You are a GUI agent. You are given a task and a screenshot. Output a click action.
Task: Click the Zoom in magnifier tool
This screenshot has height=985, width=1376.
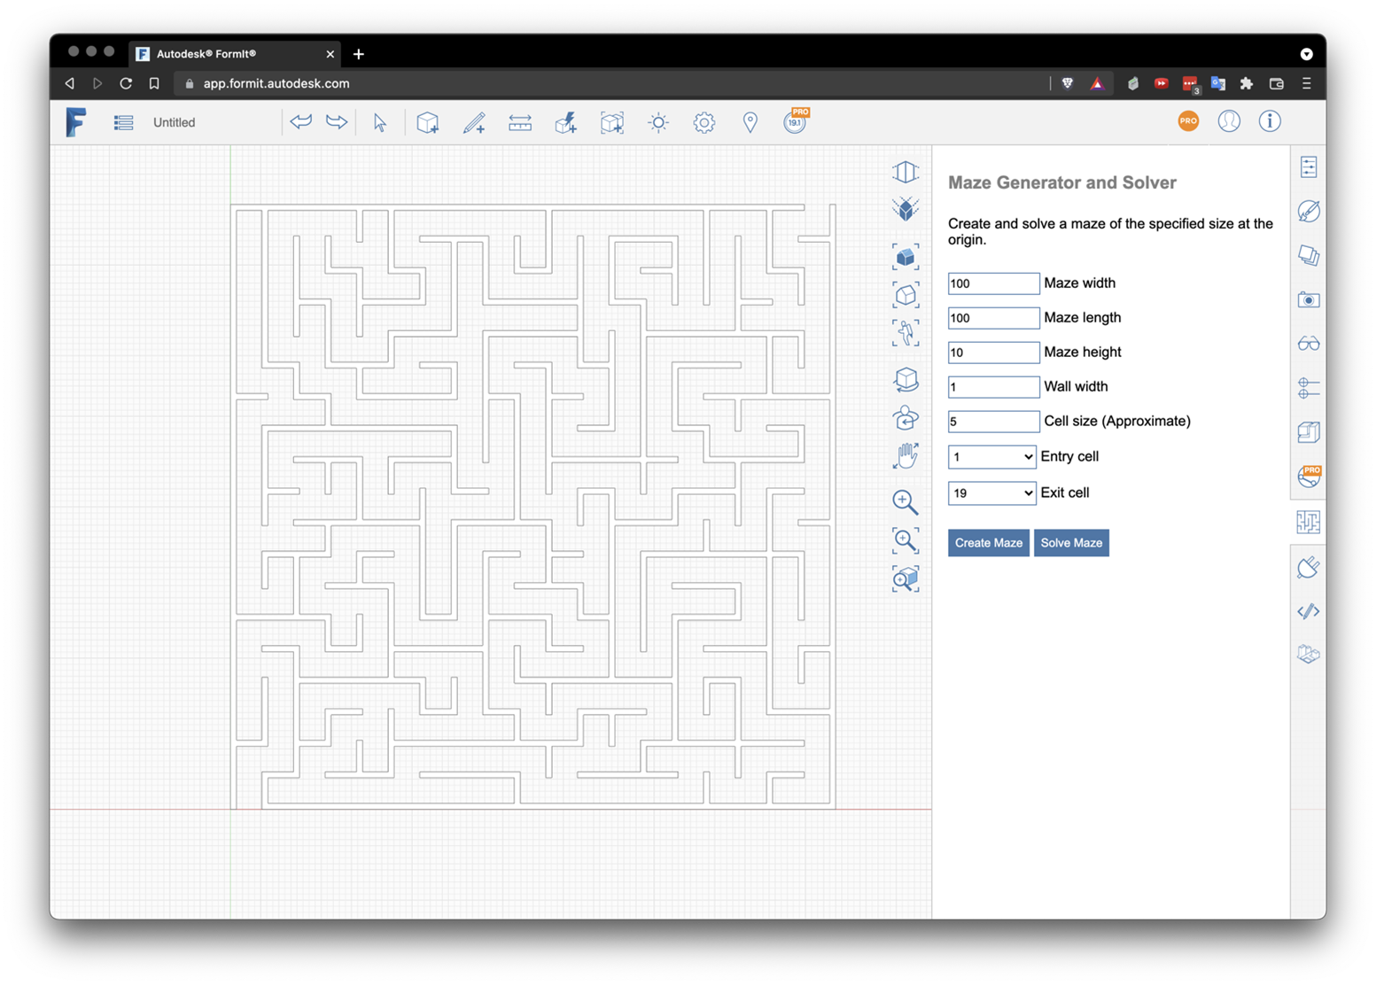click(905, 502)
